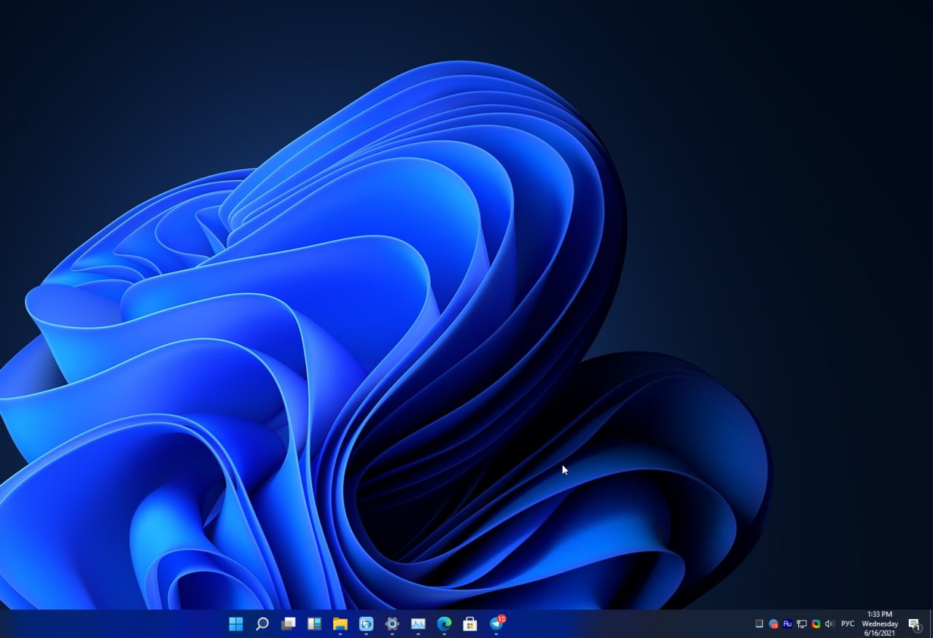Open network status tray icon
This screenshot has height=638, width=933.
[802, 624]
